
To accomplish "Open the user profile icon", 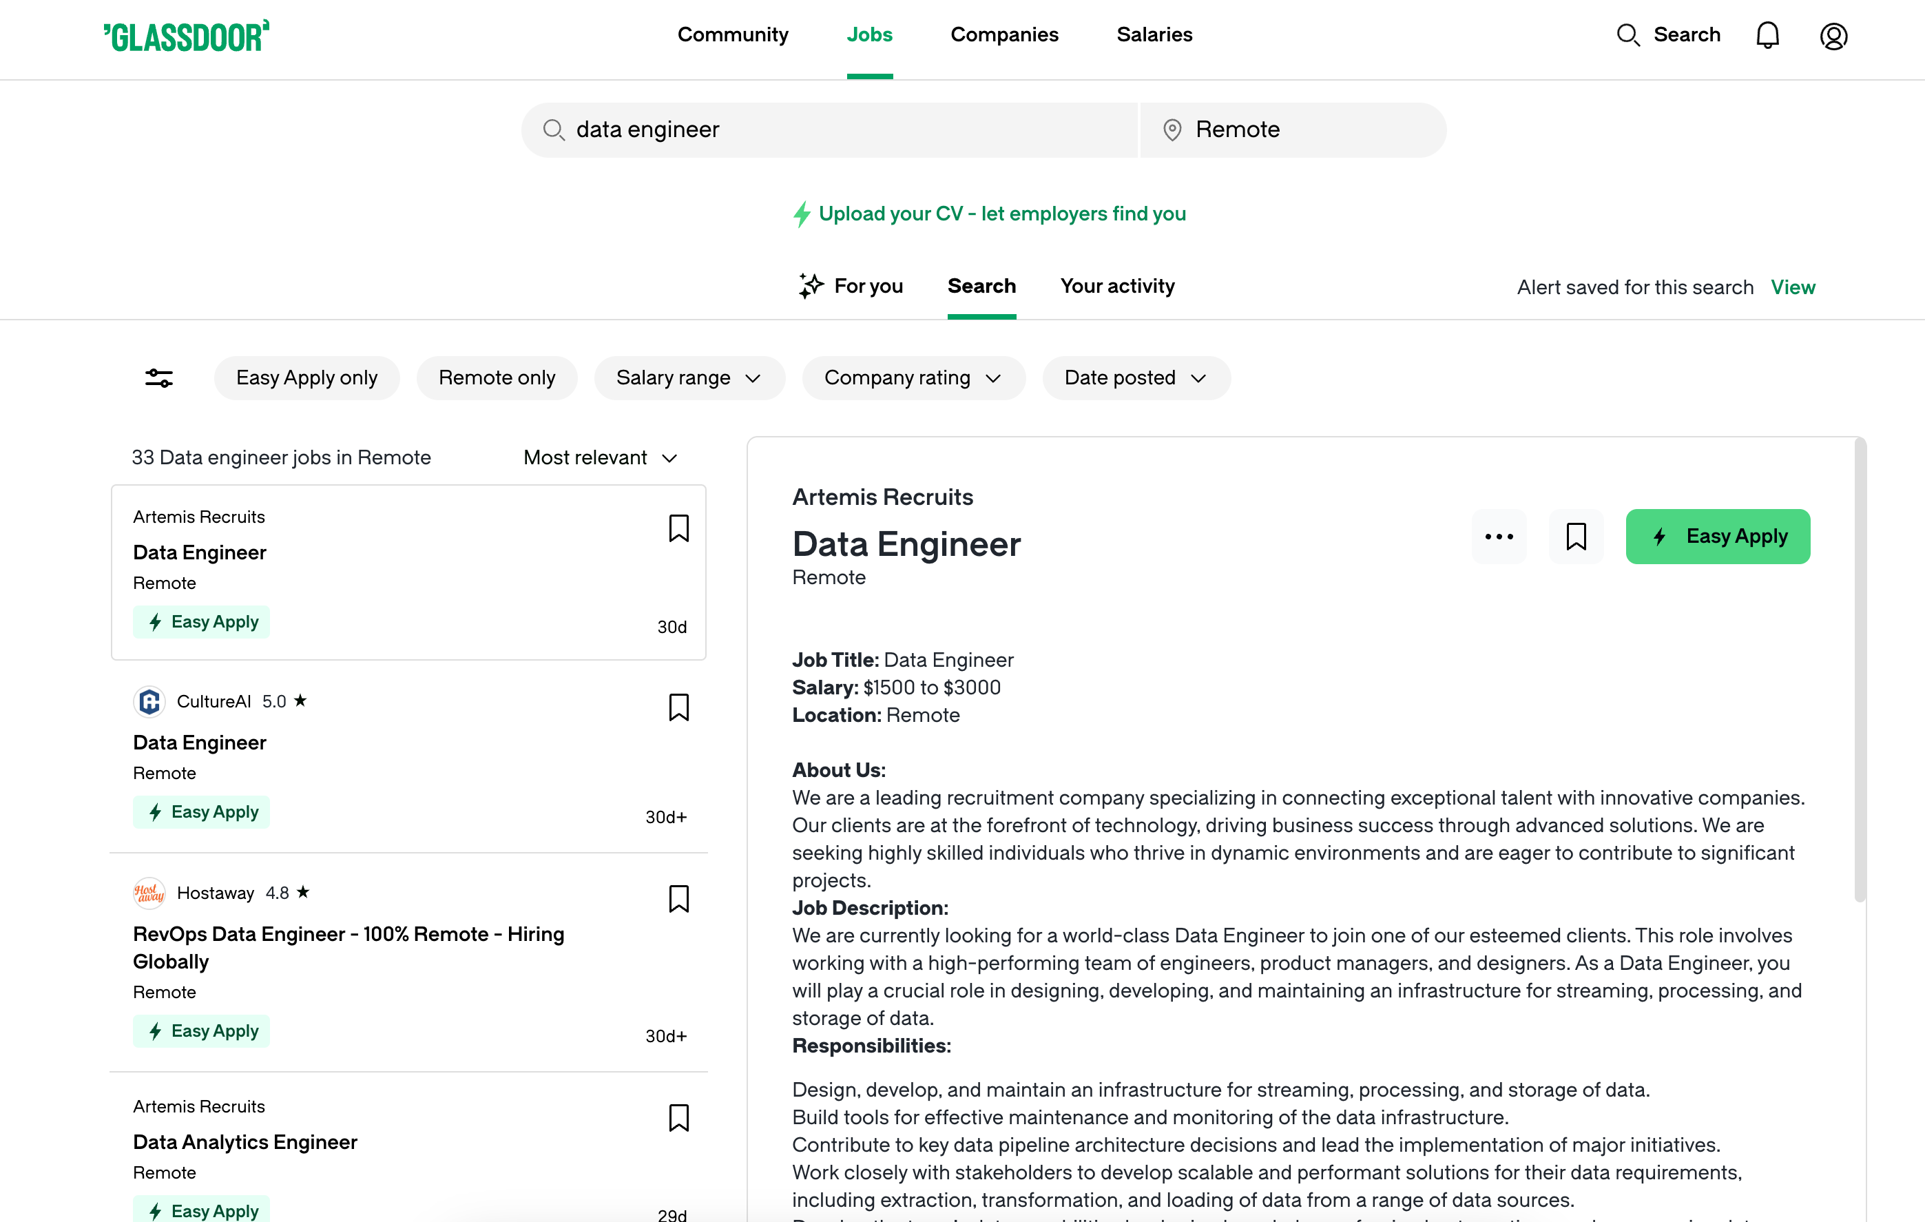I will pos(1833,36).
